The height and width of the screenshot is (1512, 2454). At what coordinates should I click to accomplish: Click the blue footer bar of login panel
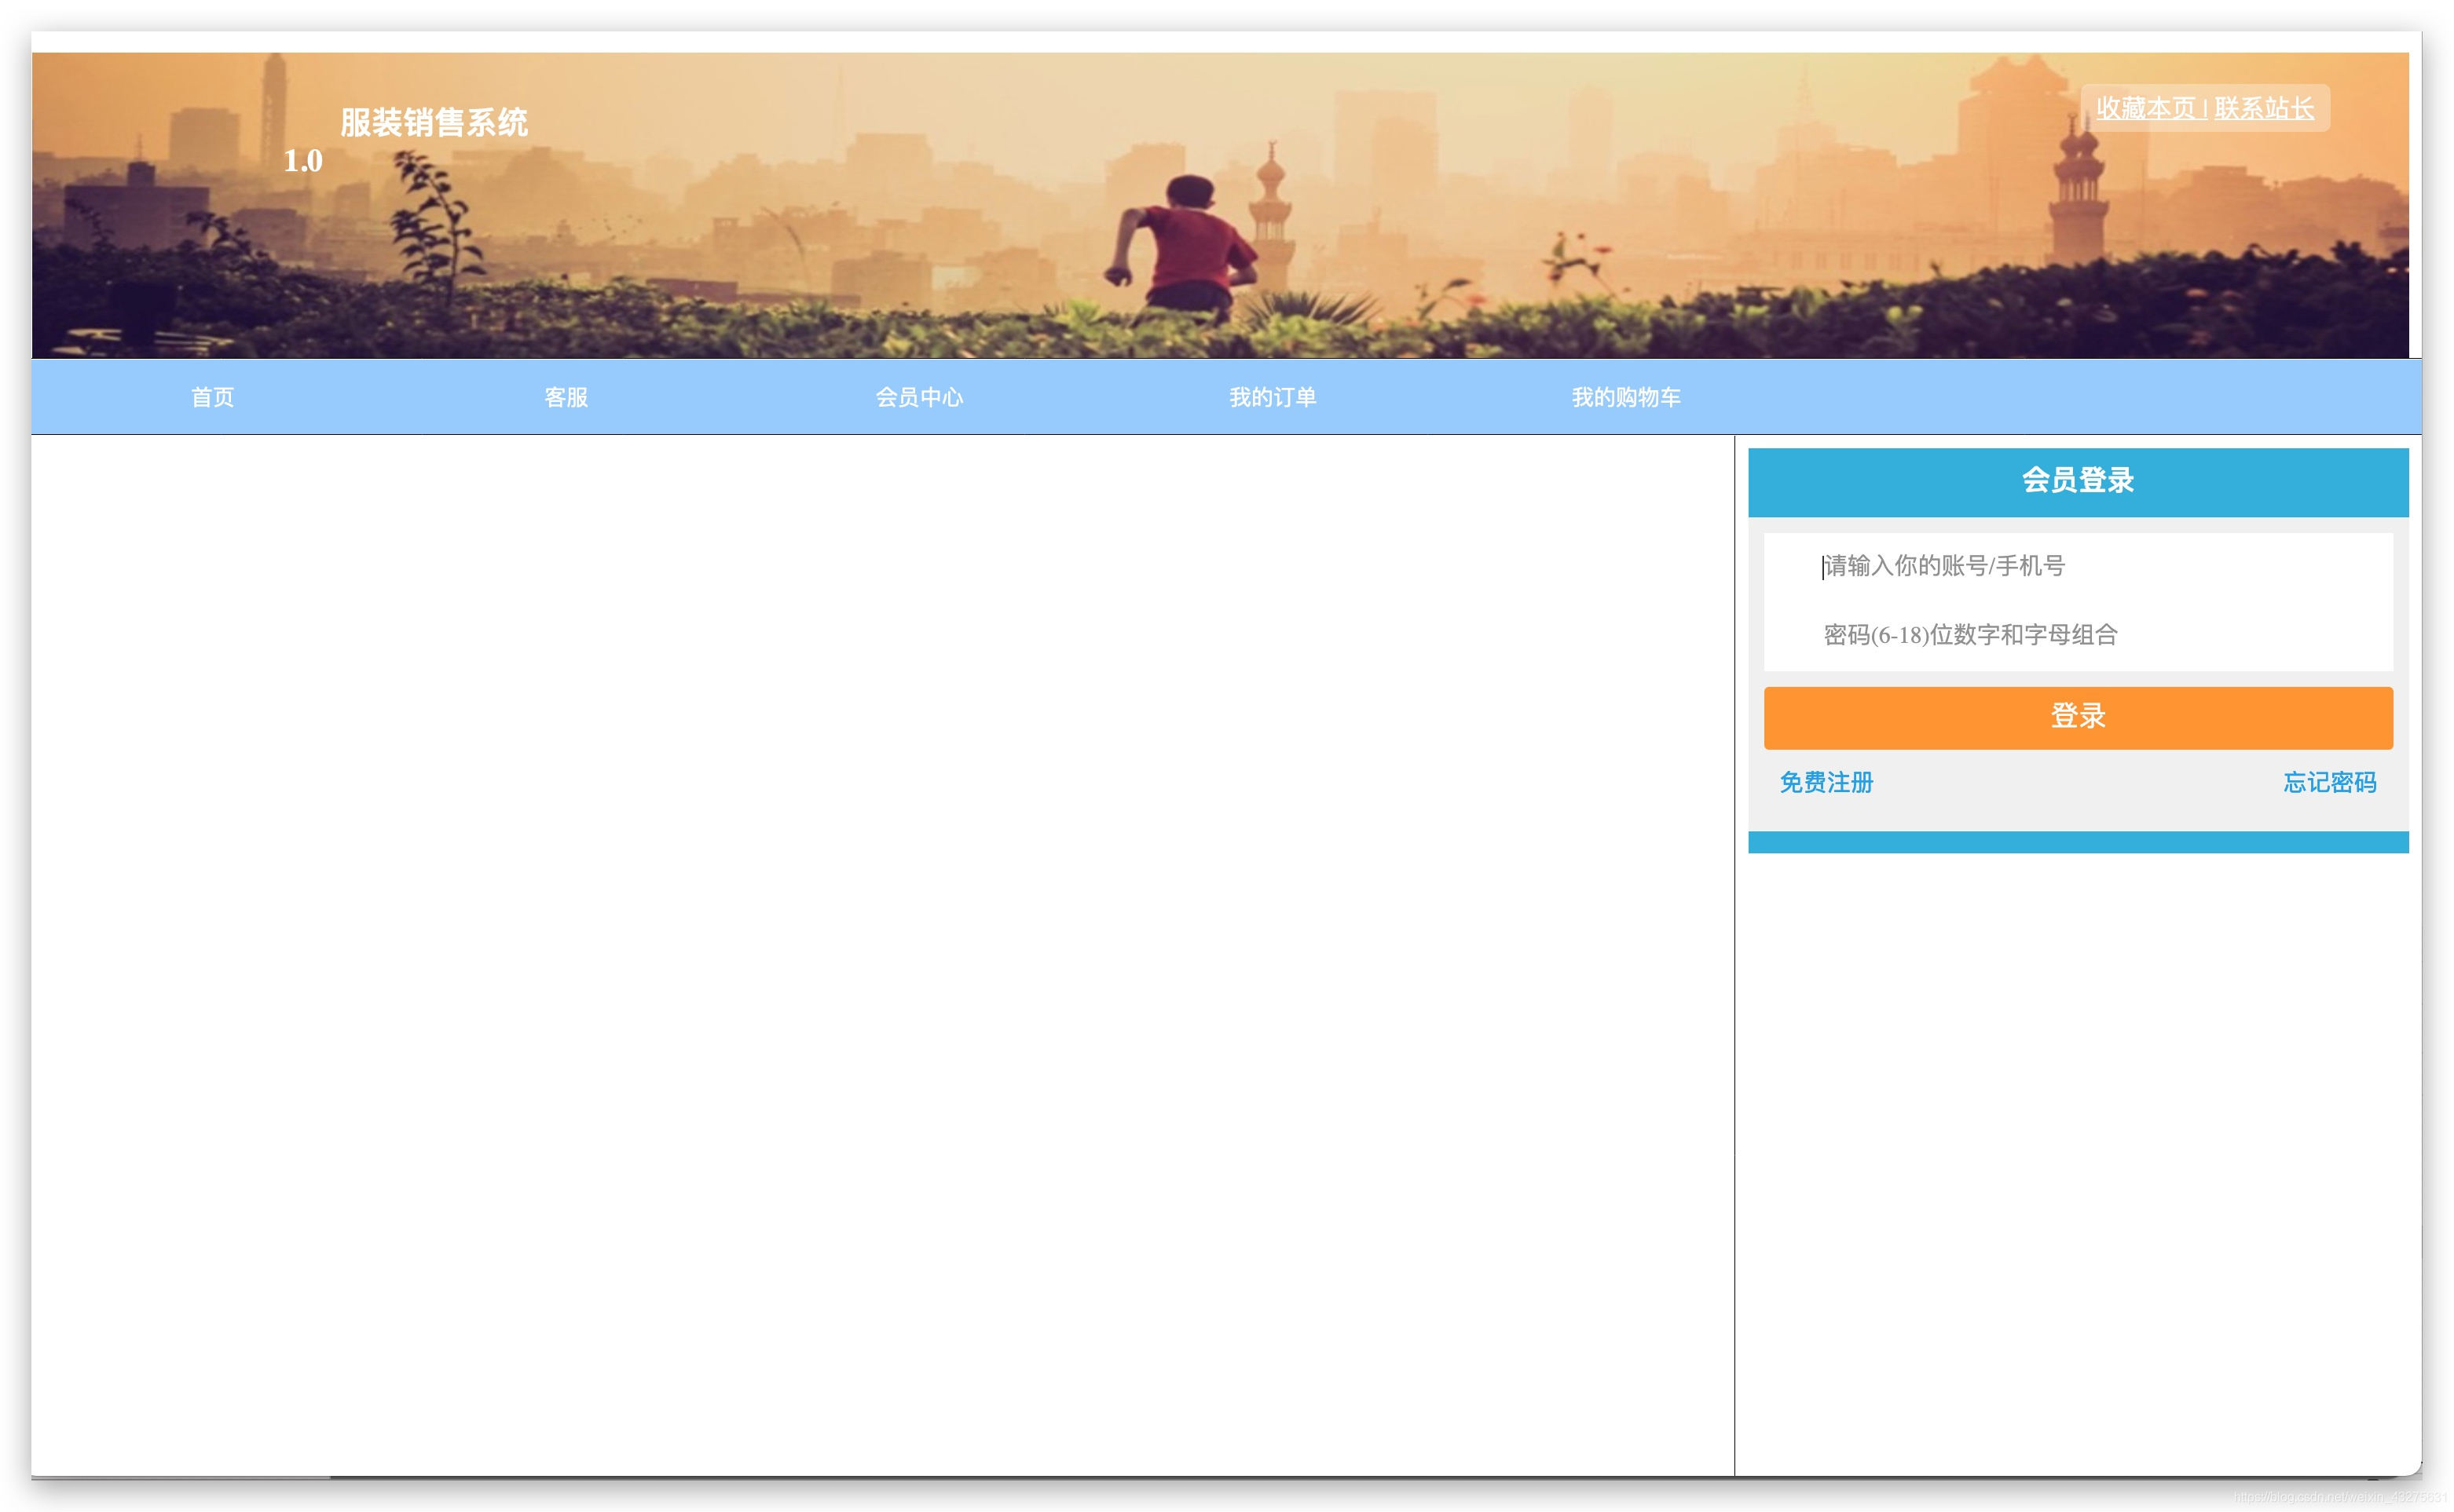point(2077,842)
